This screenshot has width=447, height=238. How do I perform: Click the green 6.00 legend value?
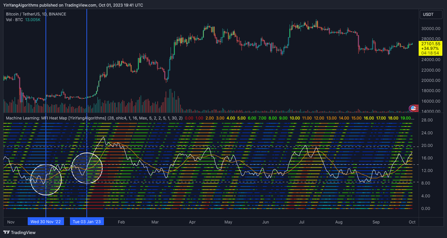[252, 118]
